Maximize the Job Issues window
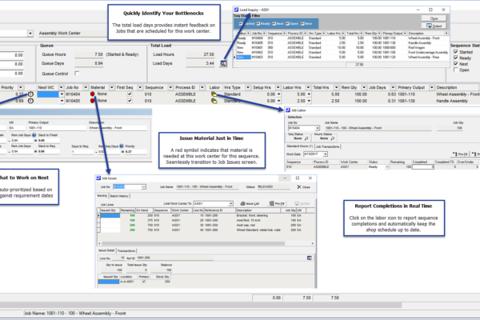Image resolution: width=480 pixels, height=320 pixels. pyautogui.click(x=298, y=178)
